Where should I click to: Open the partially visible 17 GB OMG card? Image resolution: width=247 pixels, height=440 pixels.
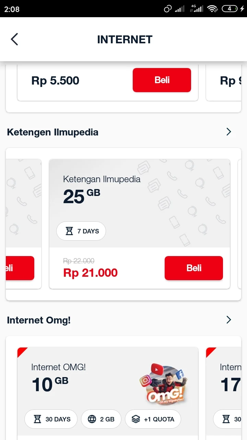[224, 394]
